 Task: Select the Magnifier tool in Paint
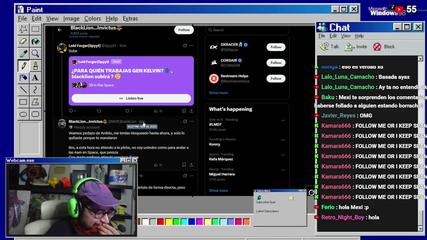35,53
